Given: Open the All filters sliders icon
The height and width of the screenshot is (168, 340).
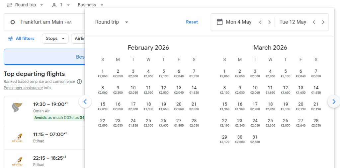Looking at the screenshot, I should tap(10, 38).
